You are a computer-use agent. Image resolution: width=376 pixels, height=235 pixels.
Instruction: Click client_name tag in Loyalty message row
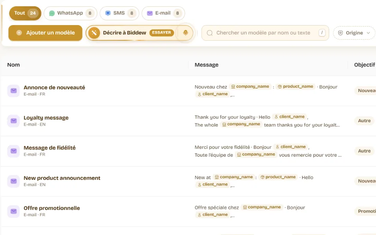tap(289, 117)
